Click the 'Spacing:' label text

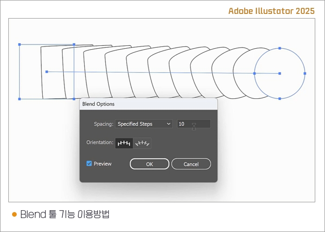[104, 124]
